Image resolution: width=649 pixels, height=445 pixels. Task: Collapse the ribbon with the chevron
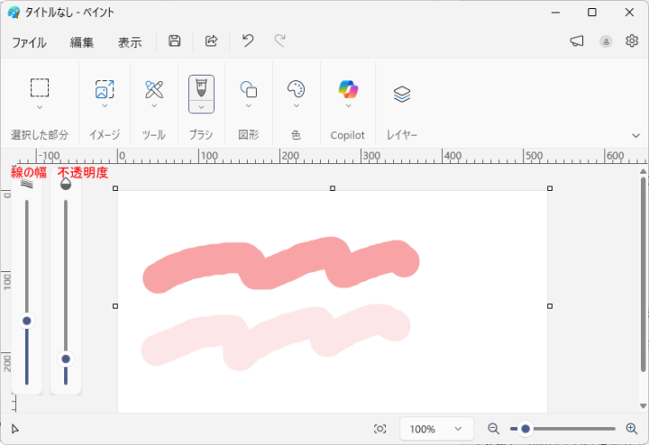(x=637, y=136)
